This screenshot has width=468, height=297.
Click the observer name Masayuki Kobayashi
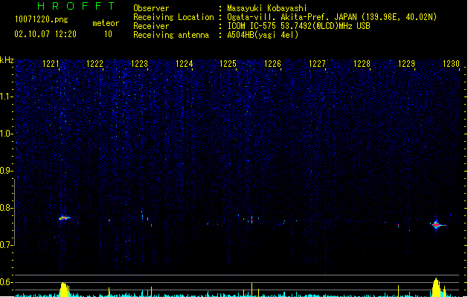point(267,8)
